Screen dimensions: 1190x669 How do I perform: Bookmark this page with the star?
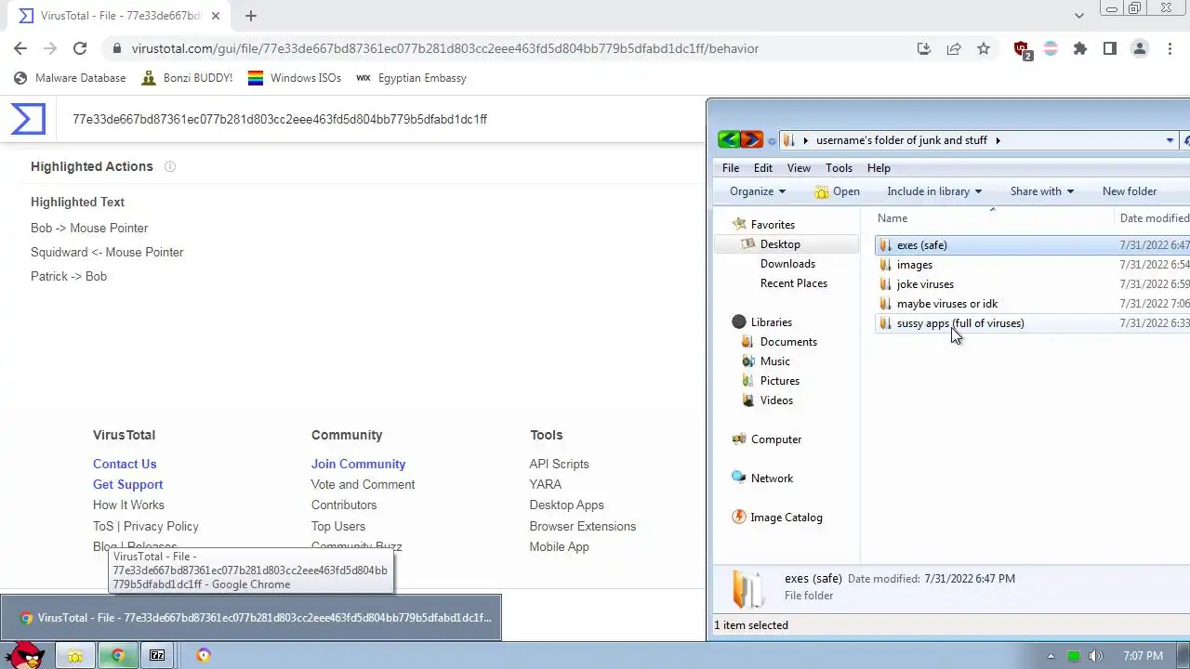point(984,48)
